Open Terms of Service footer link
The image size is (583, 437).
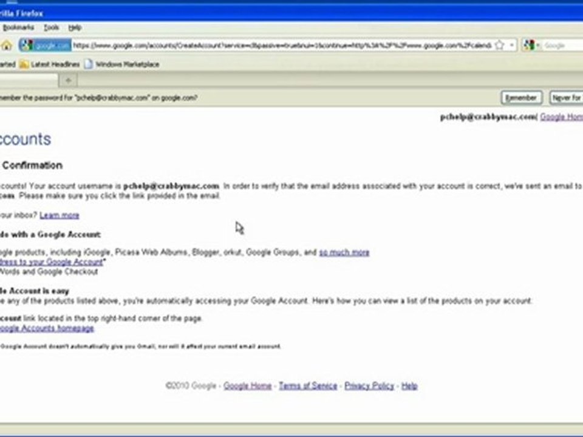[x=308, y=386]
